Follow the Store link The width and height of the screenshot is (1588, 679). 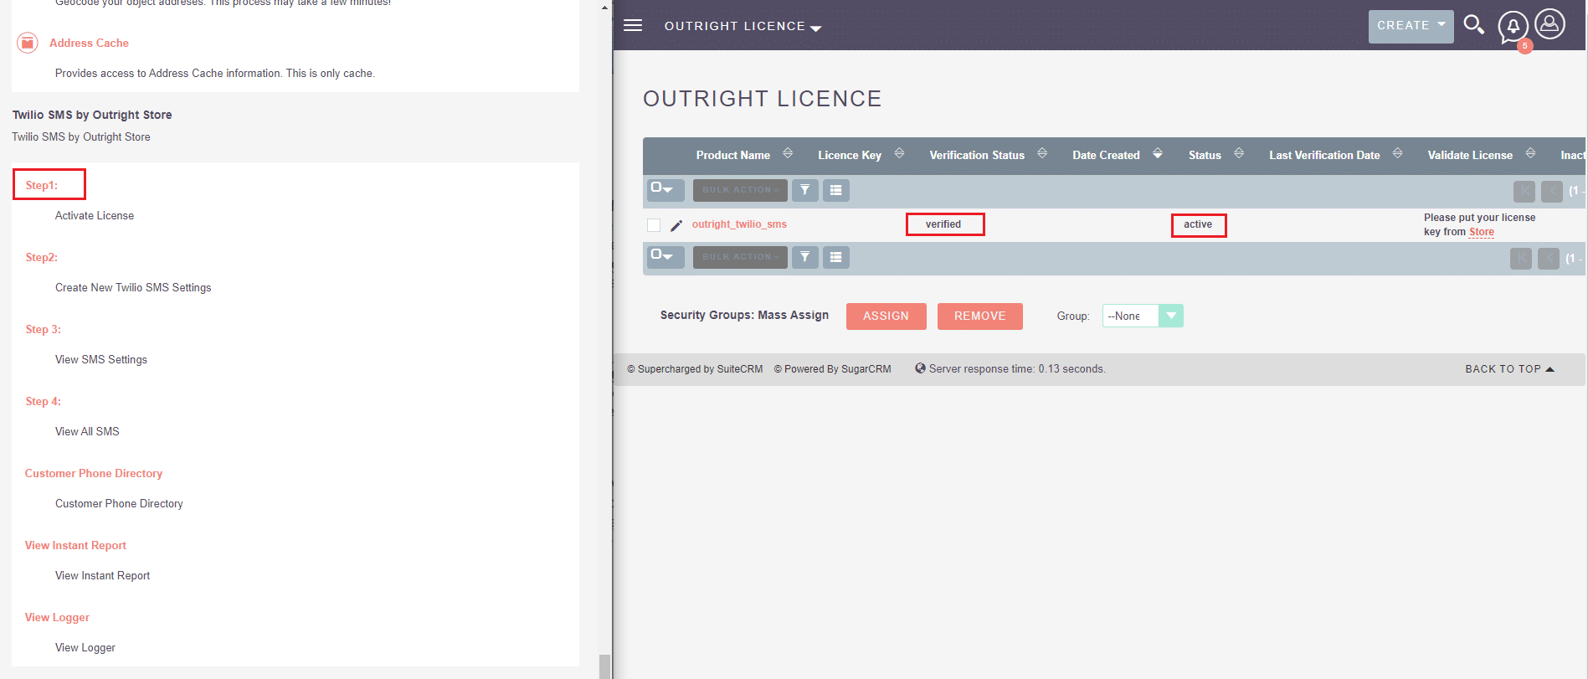pos(1481,232)
